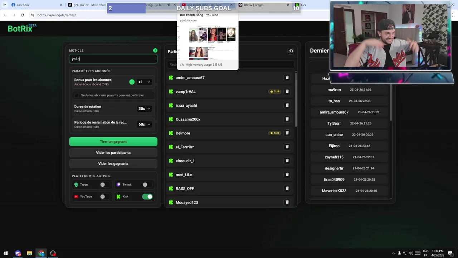Click SUB badge on Delmore row
458x258 pixels.
(x=274, y=133)
